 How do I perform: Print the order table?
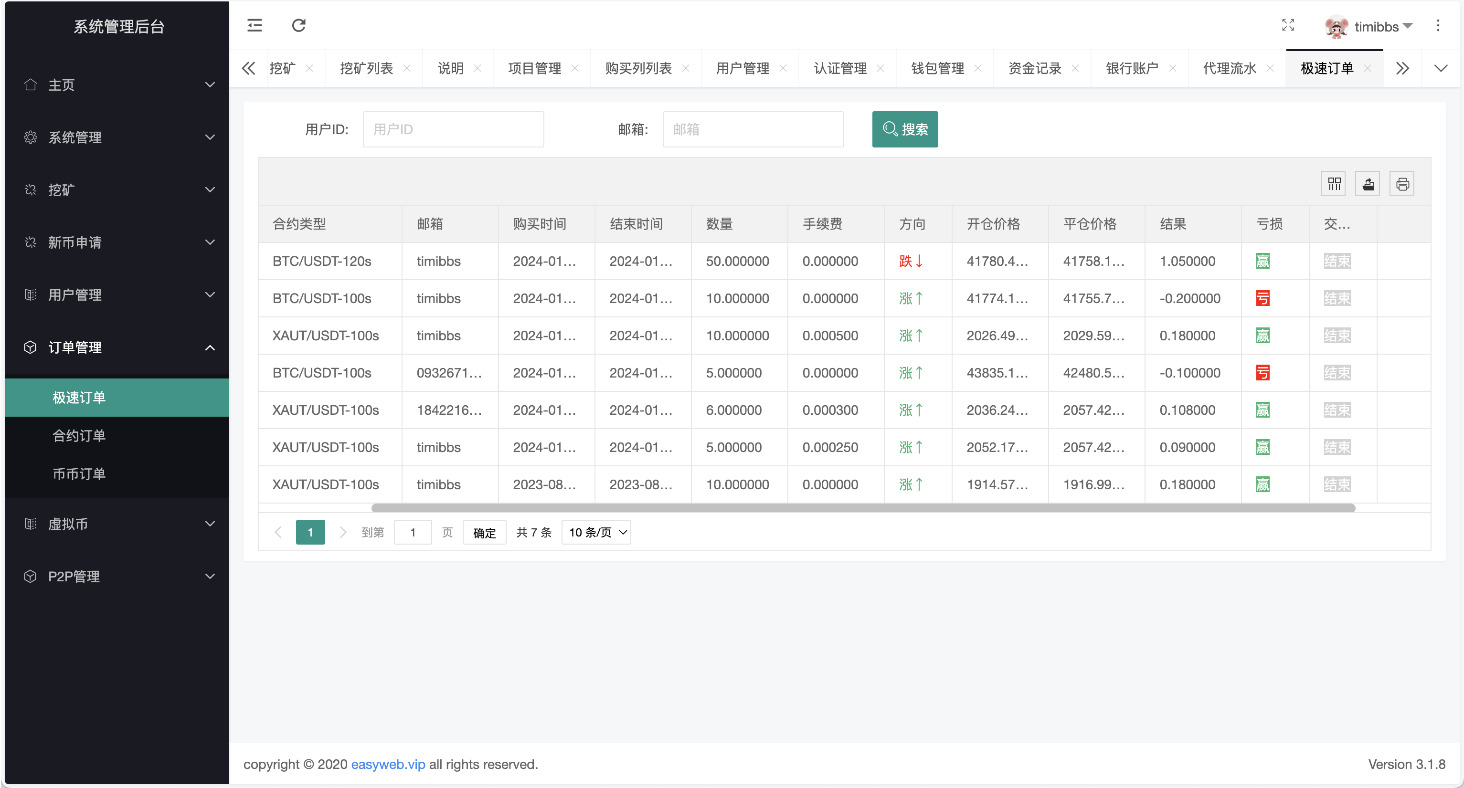(x=1402, y=183)
